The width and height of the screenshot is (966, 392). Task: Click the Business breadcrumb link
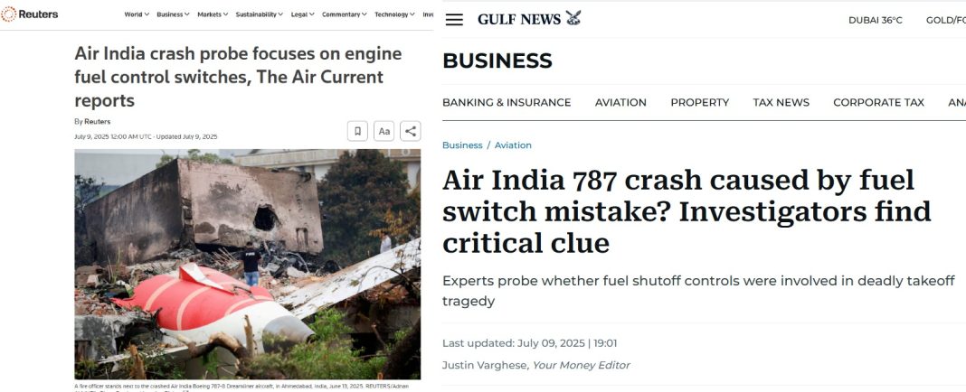(x=462, y=145)
